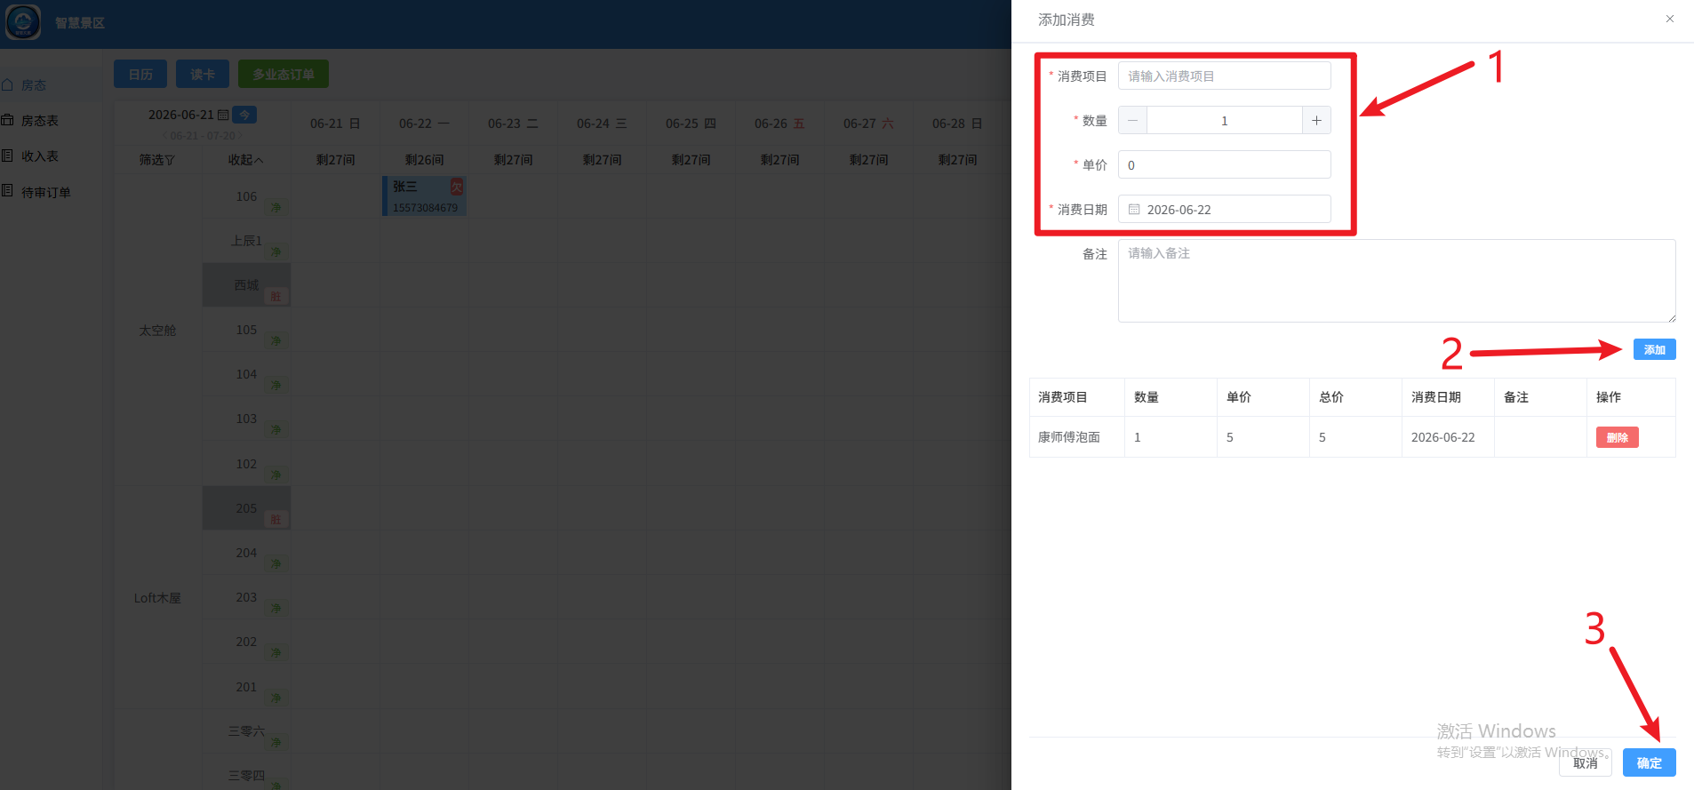This screenshot has height=790, width=1694.
Task: Click the 脏 status badge on 西城
Action: point(276,297)
